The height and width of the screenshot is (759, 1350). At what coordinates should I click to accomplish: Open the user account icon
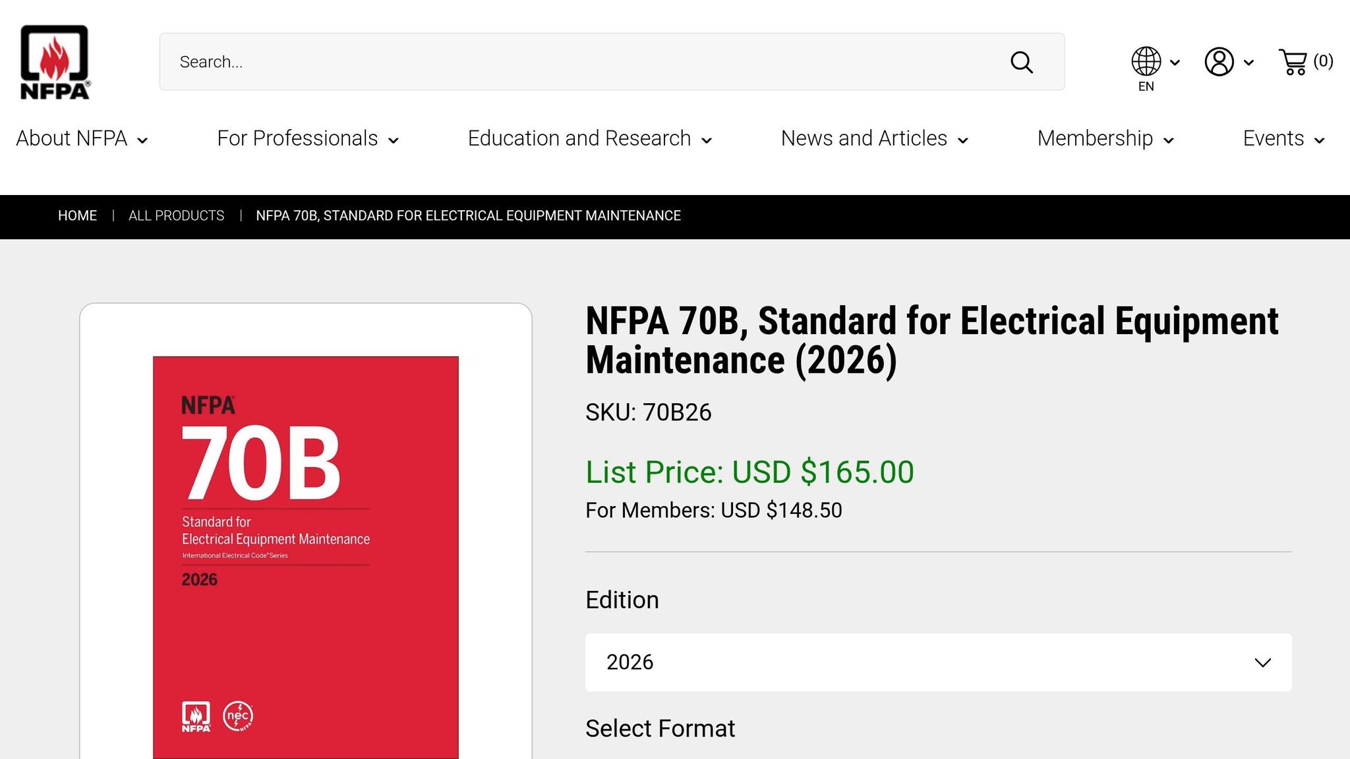[x=1219, y=61]
